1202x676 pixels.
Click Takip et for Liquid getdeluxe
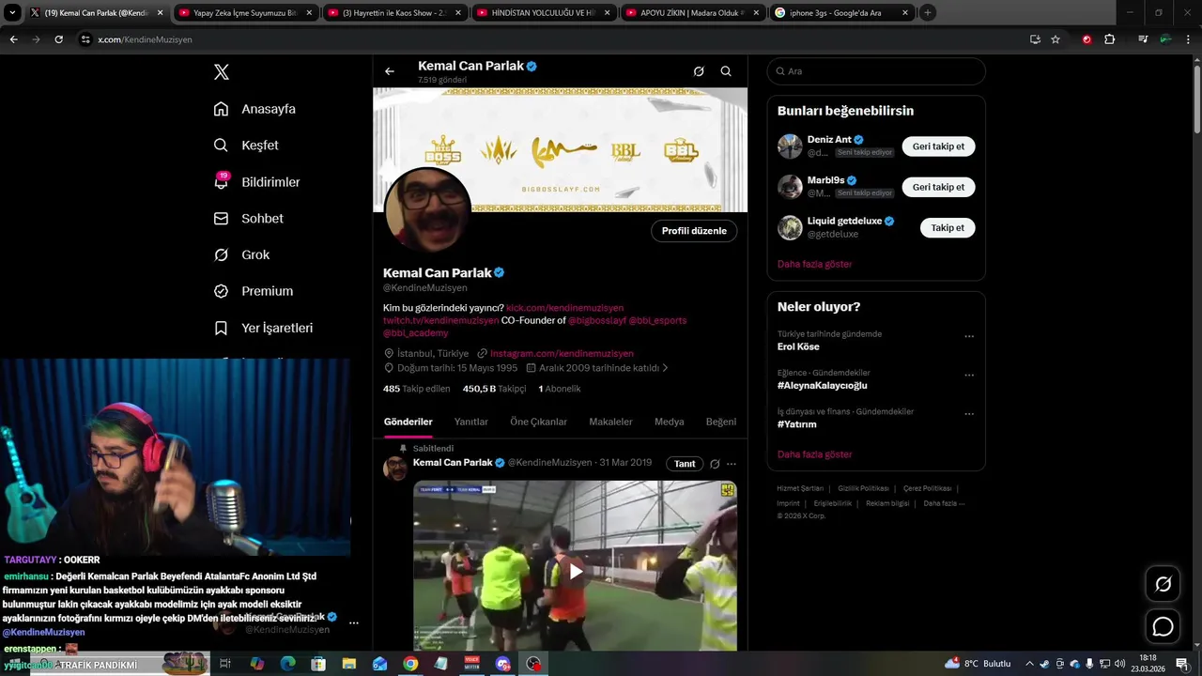coord(948,227)
